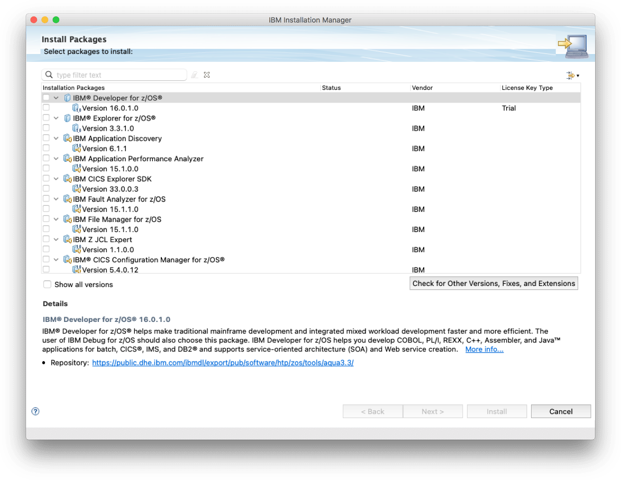Click the IBM Developer for z/OS 16.0.1.0 details heading
621x480 pixels.
(106, 319)
